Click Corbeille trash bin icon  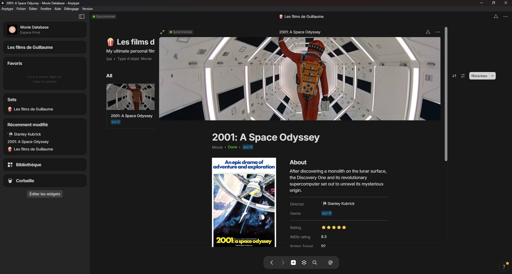10,181
